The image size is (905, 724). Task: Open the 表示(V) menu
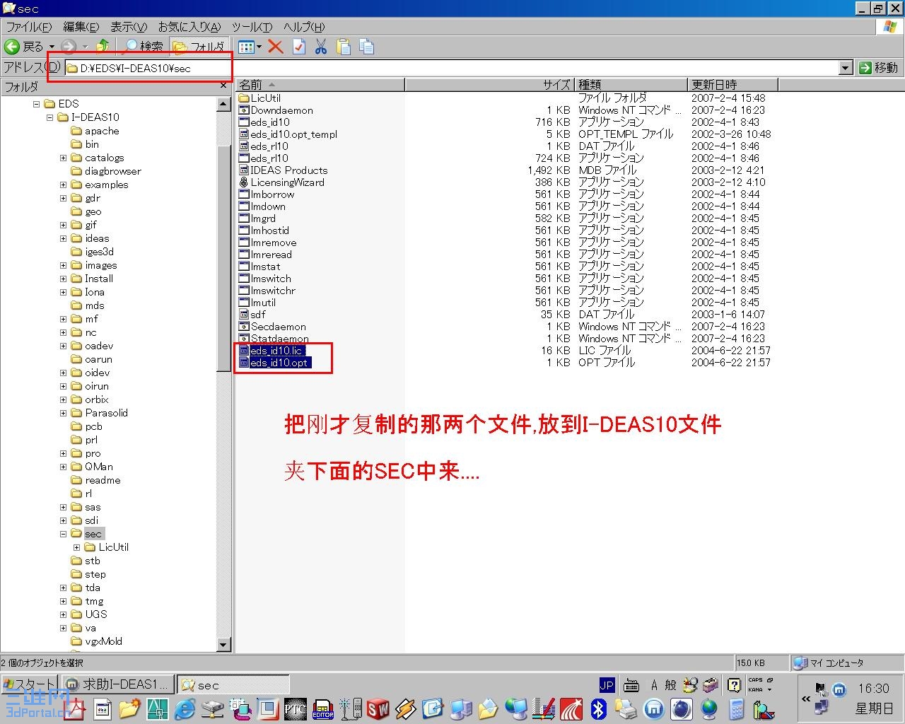(x=128, y=27)
